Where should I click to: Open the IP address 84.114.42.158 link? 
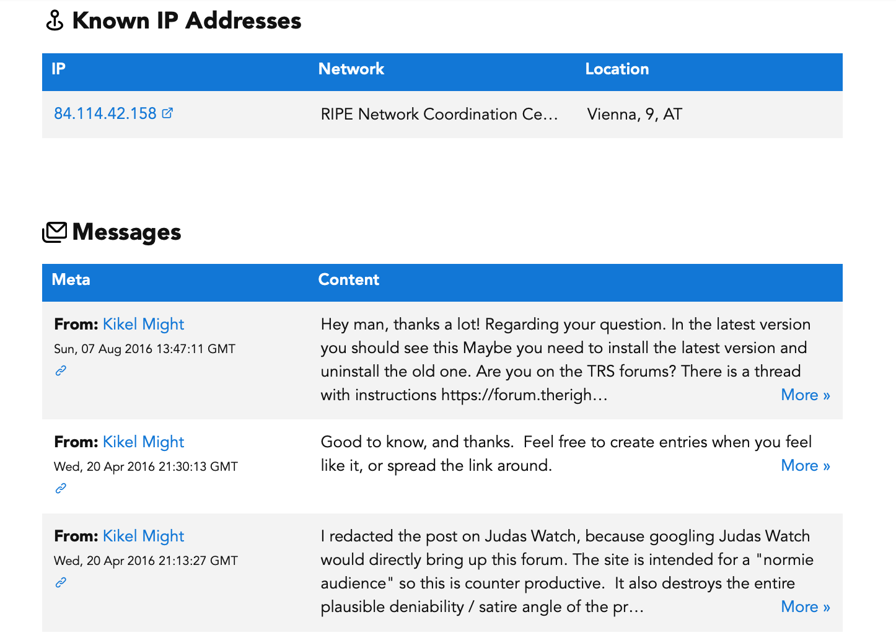[x=105, y=113]
